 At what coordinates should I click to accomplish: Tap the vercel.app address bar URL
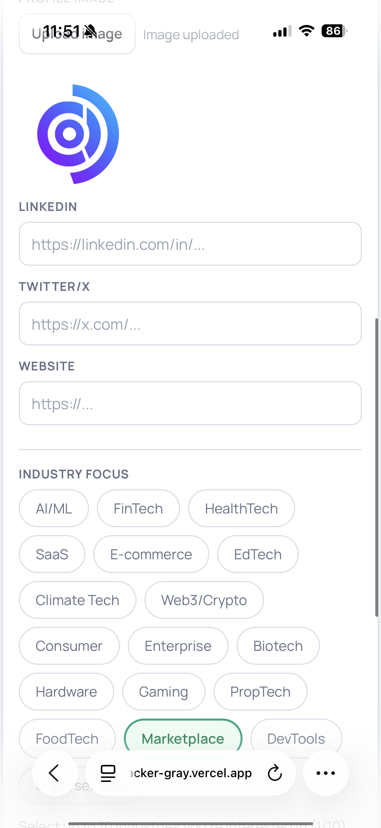pos(190,773)
